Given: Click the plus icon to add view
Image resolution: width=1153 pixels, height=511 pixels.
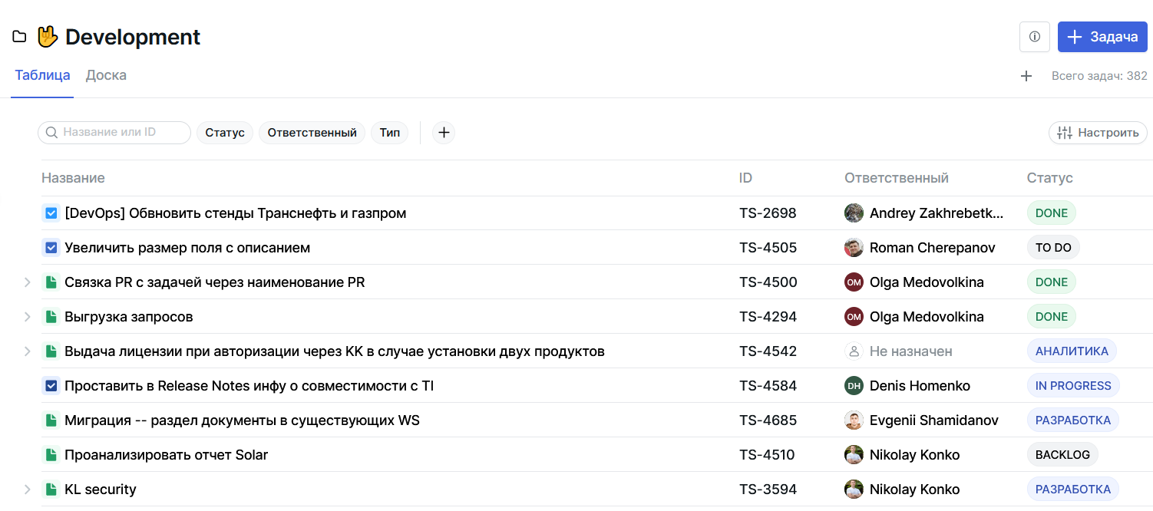Looking at the screenshot, I should [1026, 76].
